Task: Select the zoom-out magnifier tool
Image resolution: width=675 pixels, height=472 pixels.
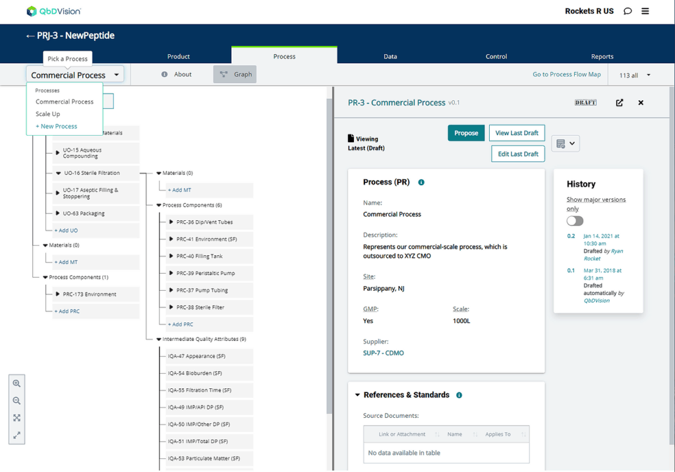Action: 16,400
